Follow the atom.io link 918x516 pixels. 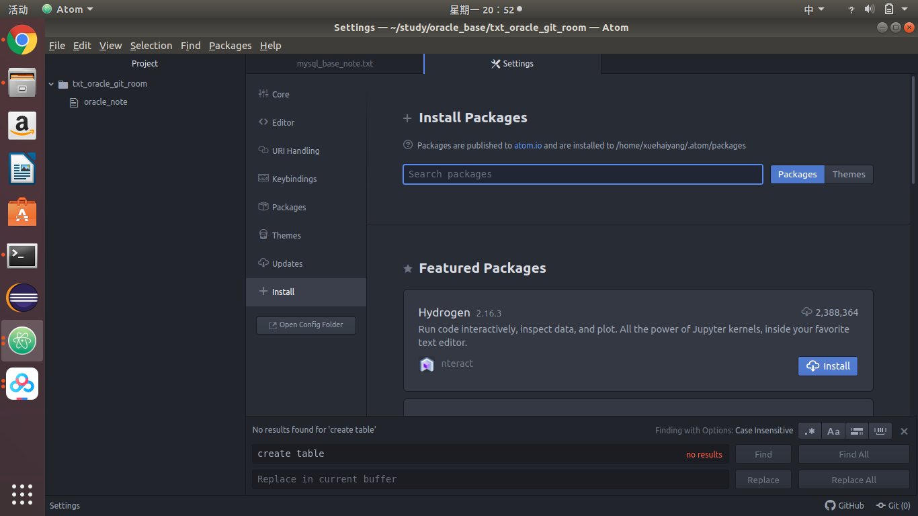528,145
